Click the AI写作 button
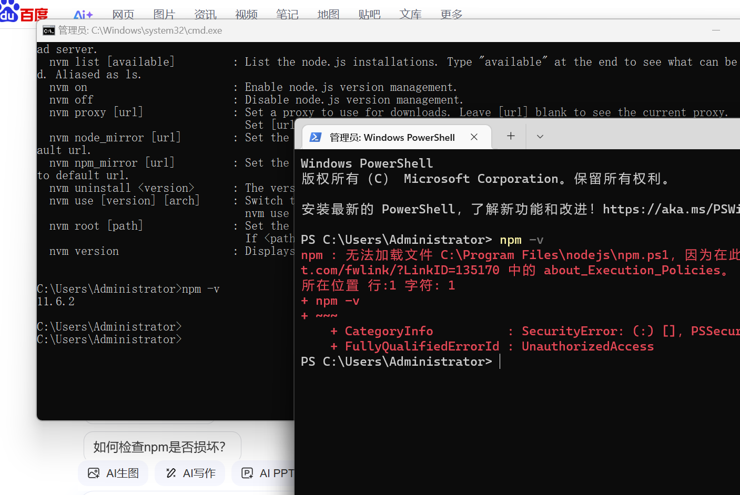The image size is (740, 495). tap(190, 473)
